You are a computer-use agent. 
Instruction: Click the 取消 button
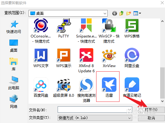[151, 118]
